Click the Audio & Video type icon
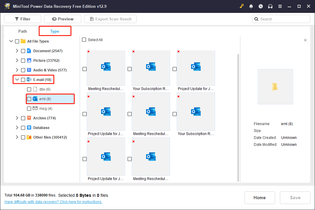 click(x=29, y=70)
